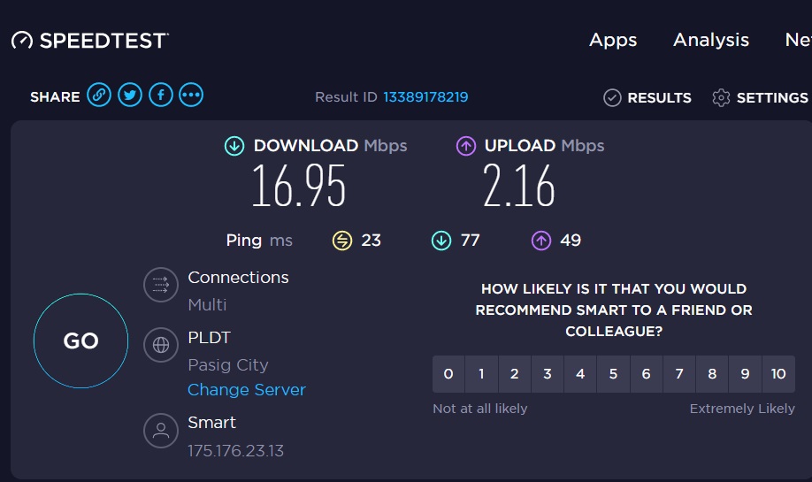Click the Speedtest logo

point(89,41)
